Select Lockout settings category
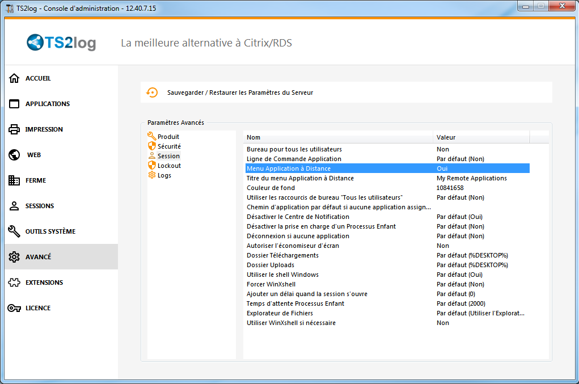This screenshot has height=384, width=579. pyautogui.click(x=169, y=166)
